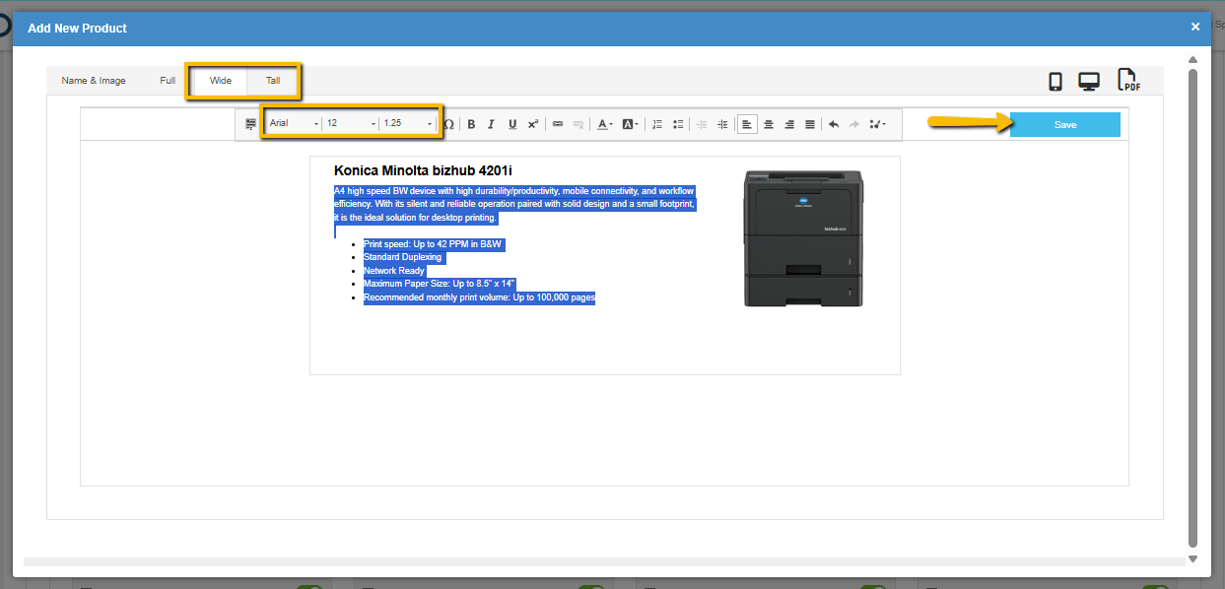The image size is (1225, 589).
Task: Open the background highlight color picker
Action: 631,124
